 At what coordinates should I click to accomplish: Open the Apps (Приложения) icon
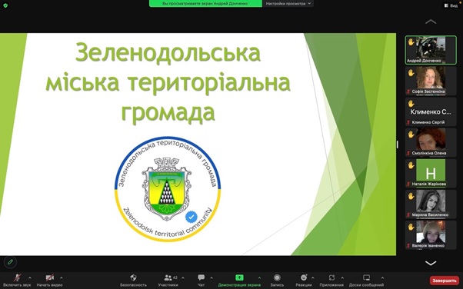coord(331,277)
